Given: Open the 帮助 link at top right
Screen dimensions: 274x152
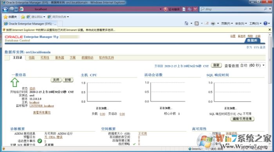Looking at the screenshot, I should click(x=250, y=36).
